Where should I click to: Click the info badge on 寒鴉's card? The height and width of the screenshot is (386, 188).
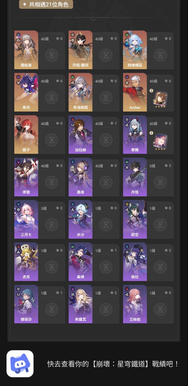coord(151,133)
